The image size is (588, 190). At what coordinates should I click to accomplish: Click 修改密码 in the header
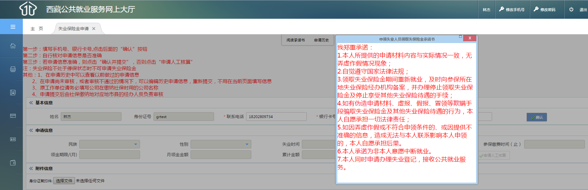pos(545,10)
